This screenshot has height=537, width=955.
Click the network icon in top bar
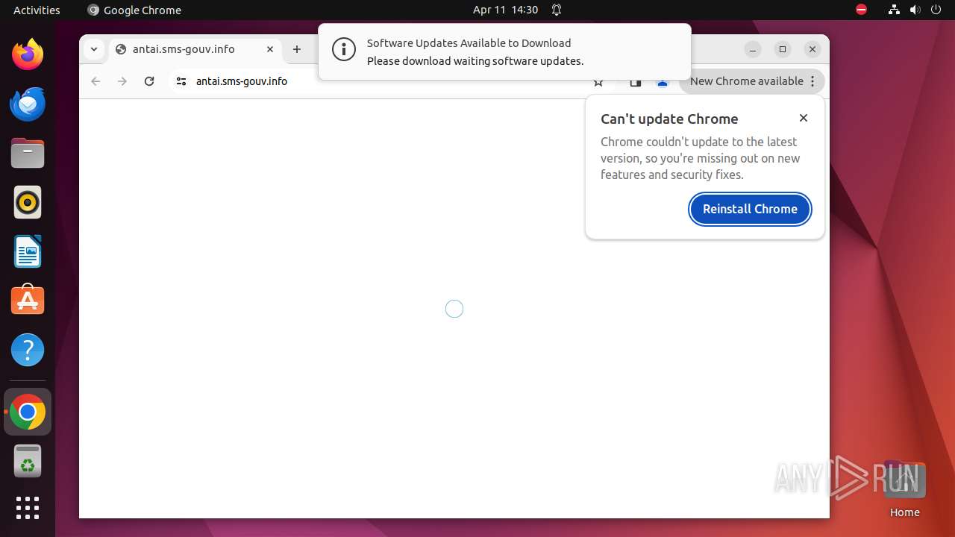[x=894, y=10]
